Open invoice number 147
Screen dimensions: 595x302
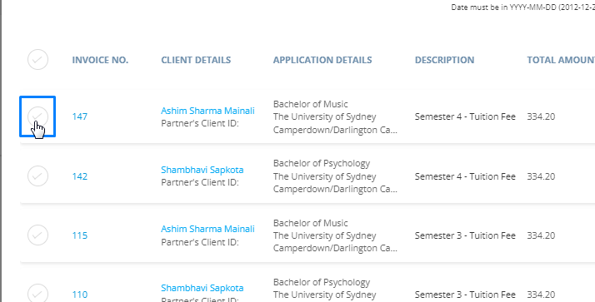click(x=80, y=116)
